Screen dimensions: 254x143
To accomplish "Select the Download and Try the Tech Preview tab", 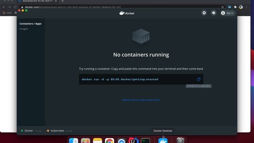I will click(x=38, y=1).
